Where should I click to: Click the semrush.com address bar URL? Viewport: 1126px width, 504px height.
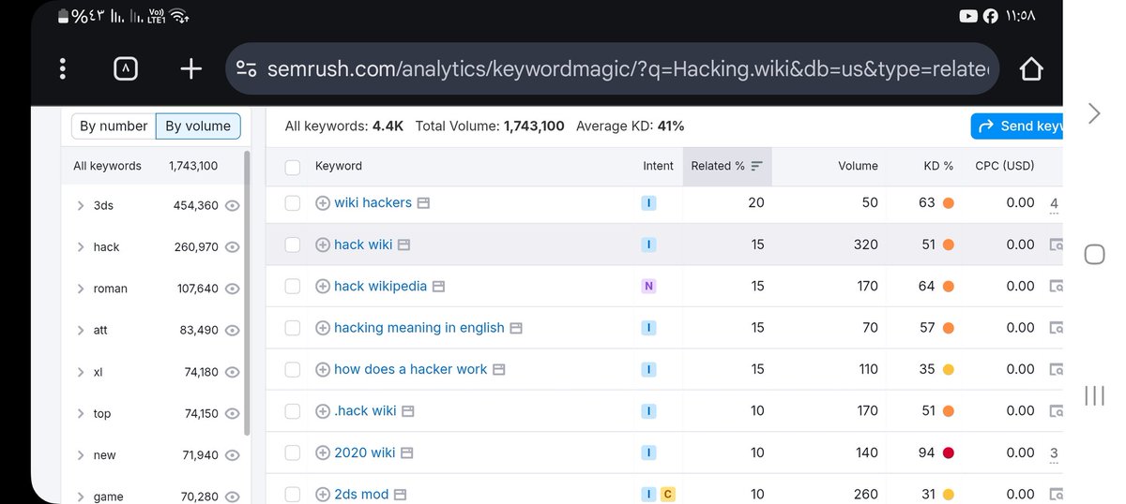coord(614,68)
